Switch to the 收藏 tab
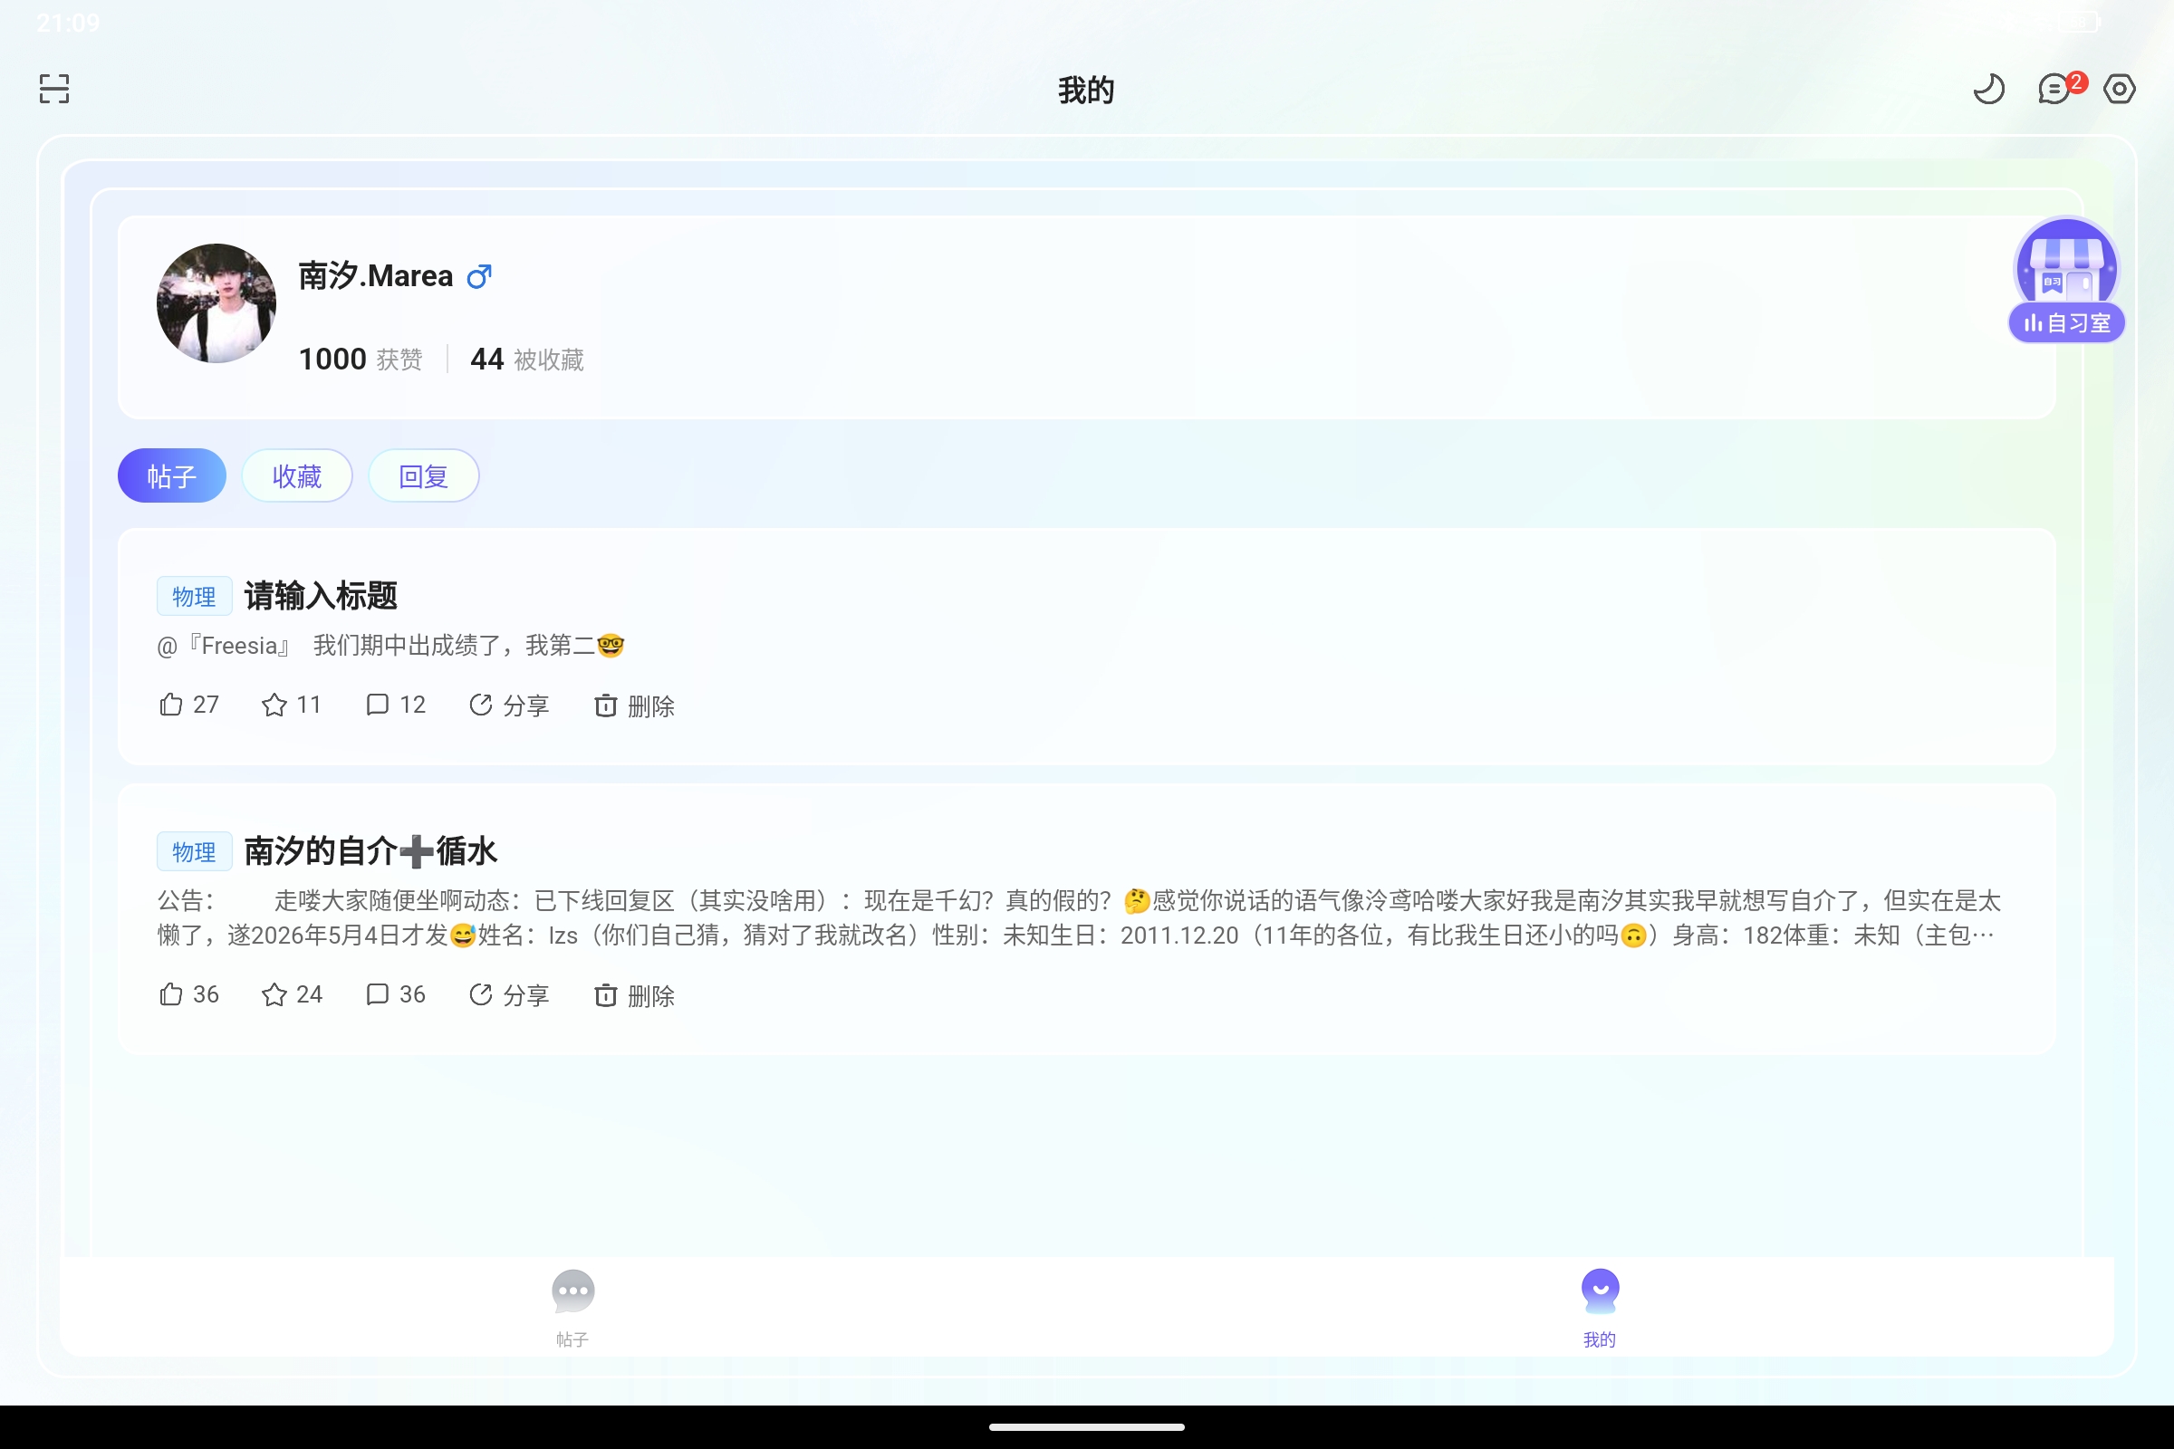 pos(297,476)
